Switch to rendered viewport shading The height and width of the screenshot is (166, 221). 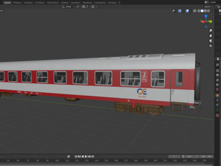coord(209,11)
